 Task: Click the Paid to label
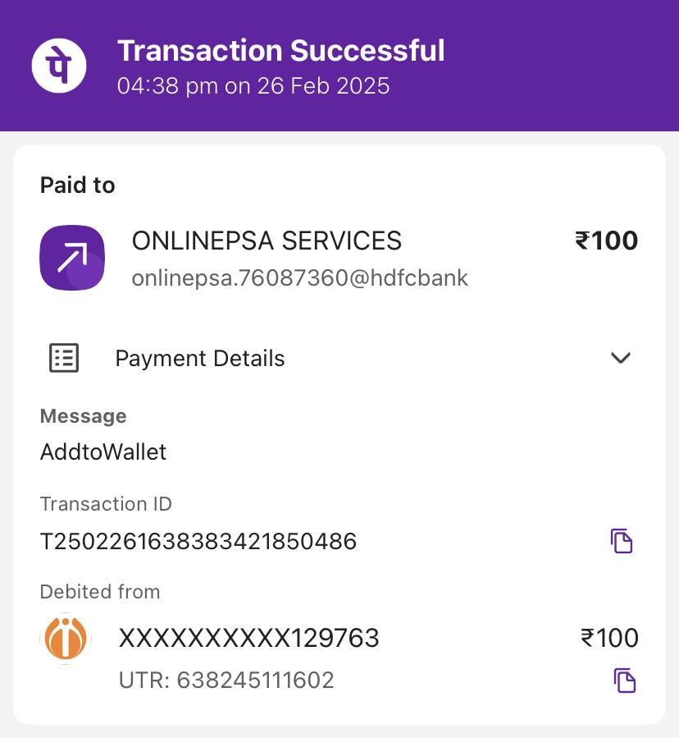78,186
